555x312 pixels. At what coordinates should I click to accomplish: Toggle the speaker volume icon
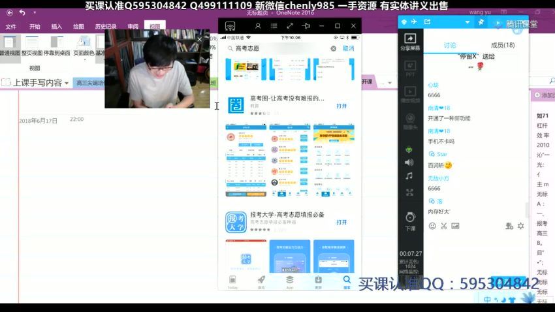click(409, 163)
